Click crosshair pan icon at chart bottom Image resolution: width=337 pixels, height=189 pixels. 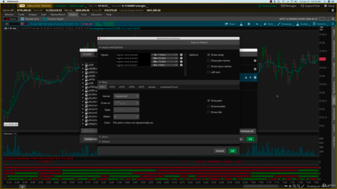(x=290, y=186)
